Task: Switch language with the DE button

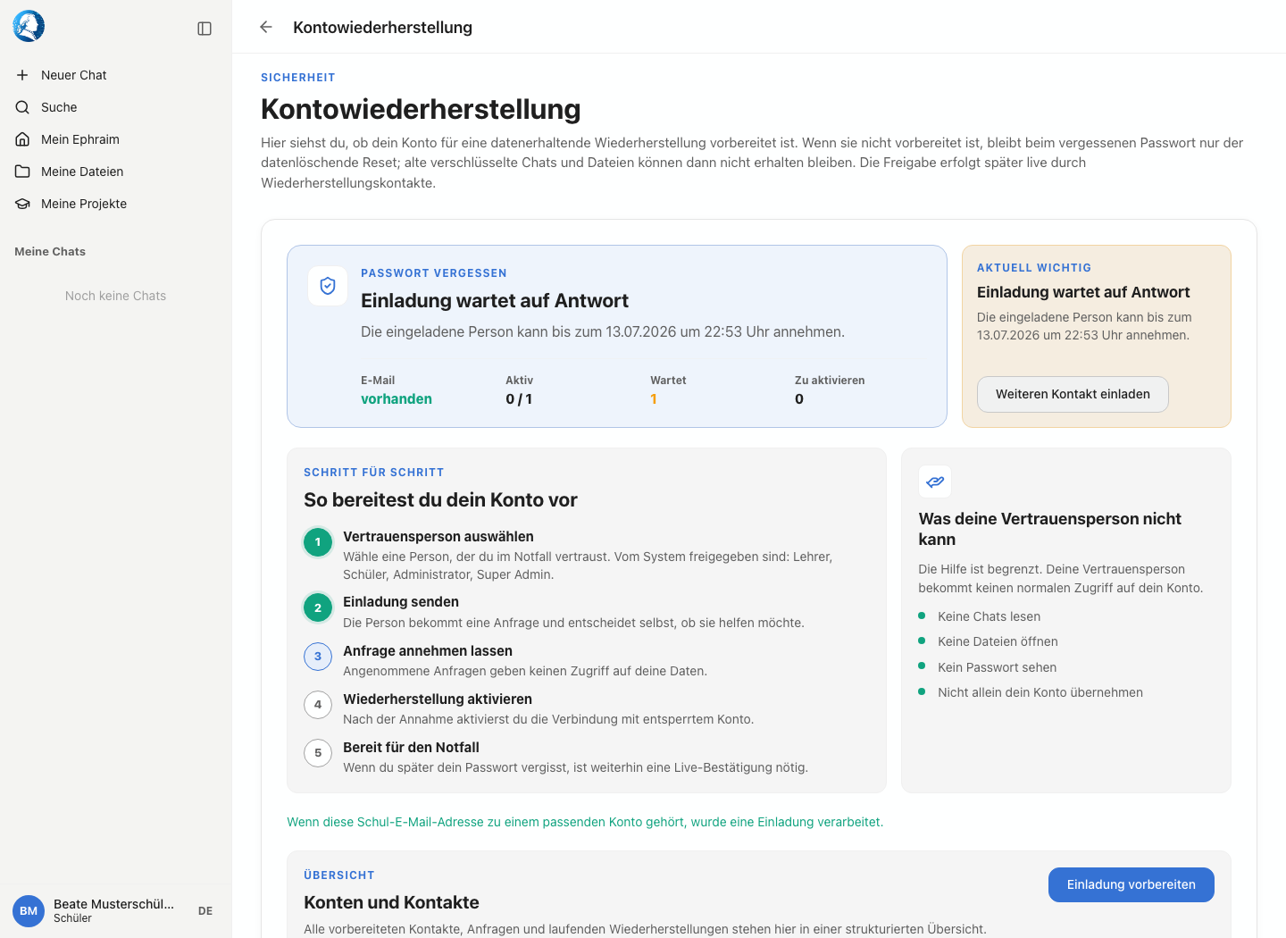Action: click(x=205, y=911)
